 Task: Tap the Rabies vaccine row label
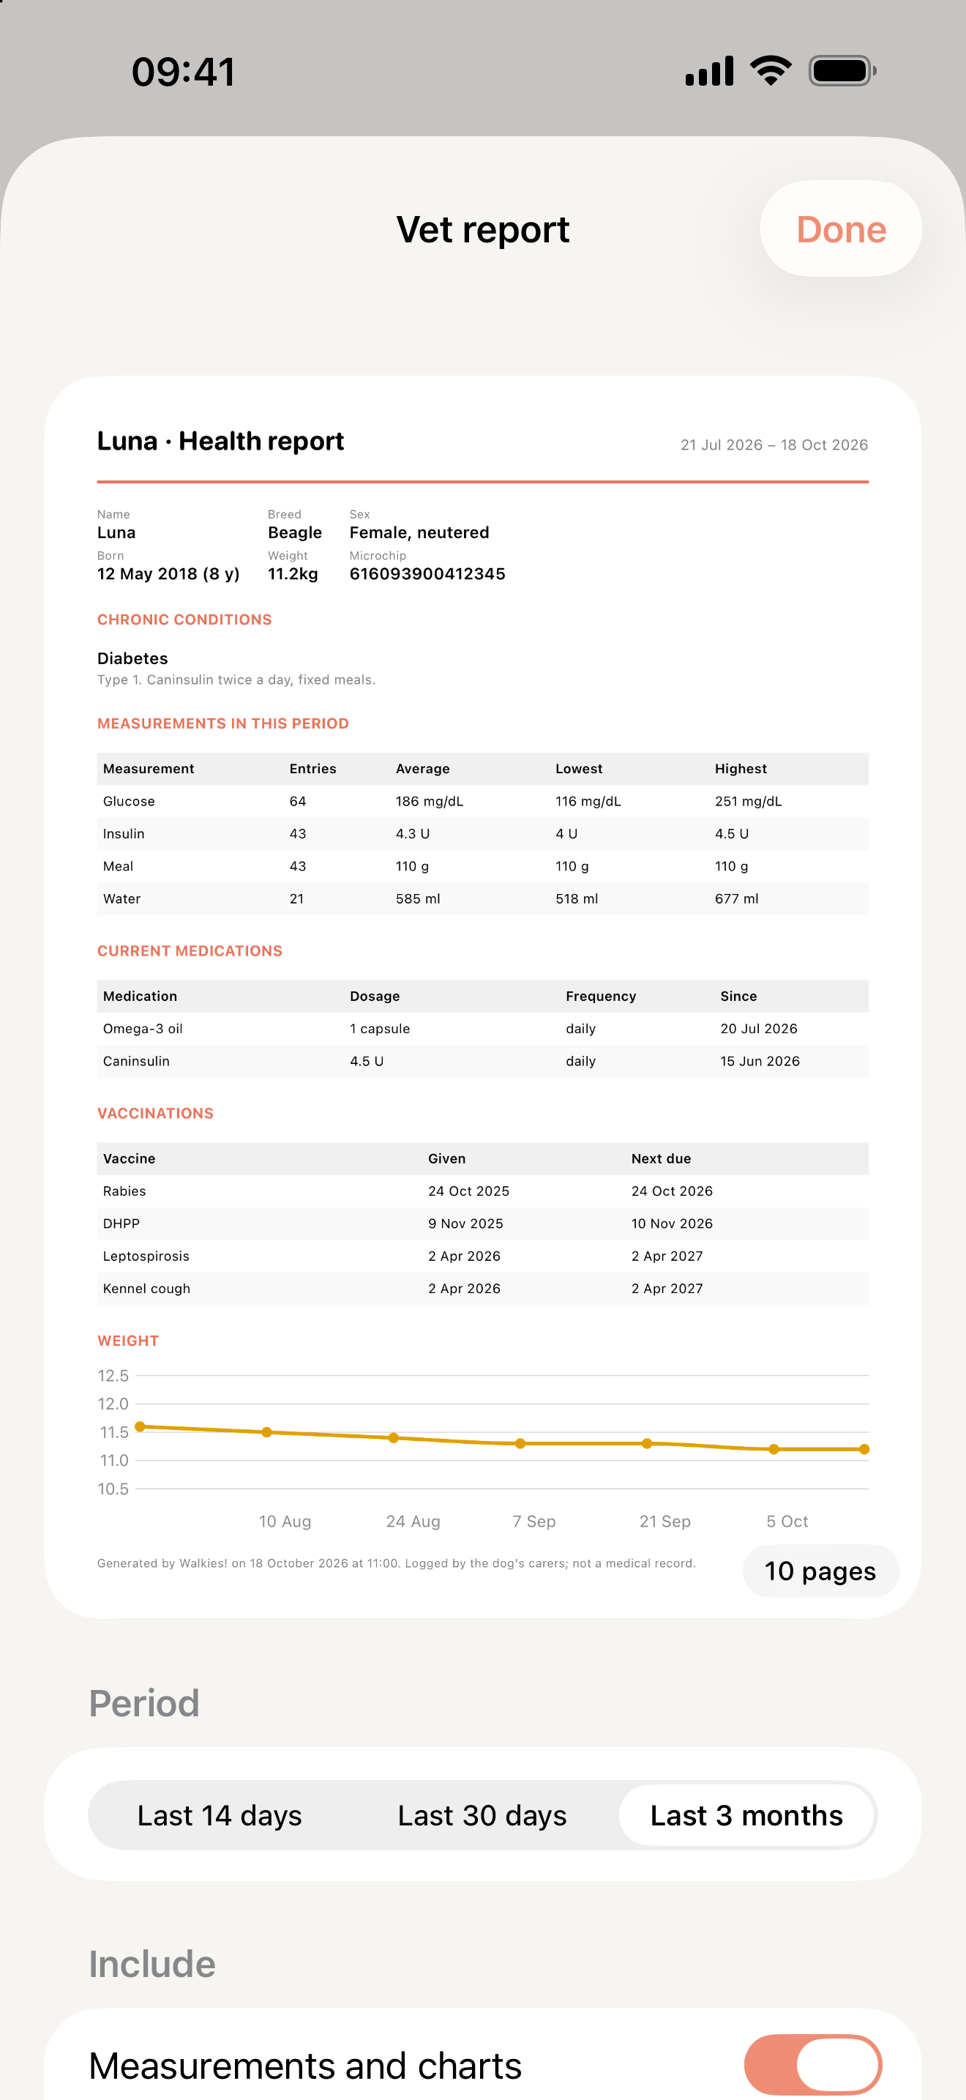(x=124, y=1191)
